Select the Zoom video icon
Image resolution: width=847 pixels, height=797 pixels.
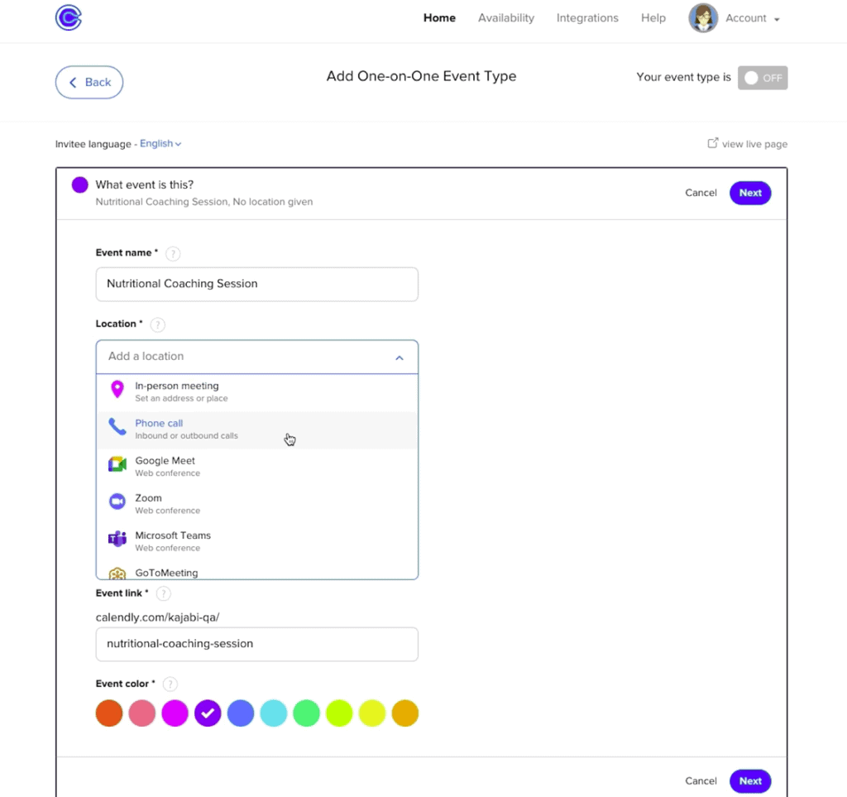coord(117,502)
